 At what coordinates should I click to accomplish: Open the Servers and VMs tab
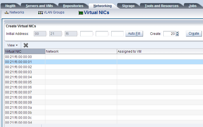(39, 6)
